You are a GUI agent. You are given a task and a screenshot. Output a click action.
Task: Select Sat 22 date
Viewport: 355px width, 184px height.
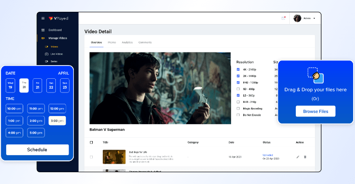[51, 85]
